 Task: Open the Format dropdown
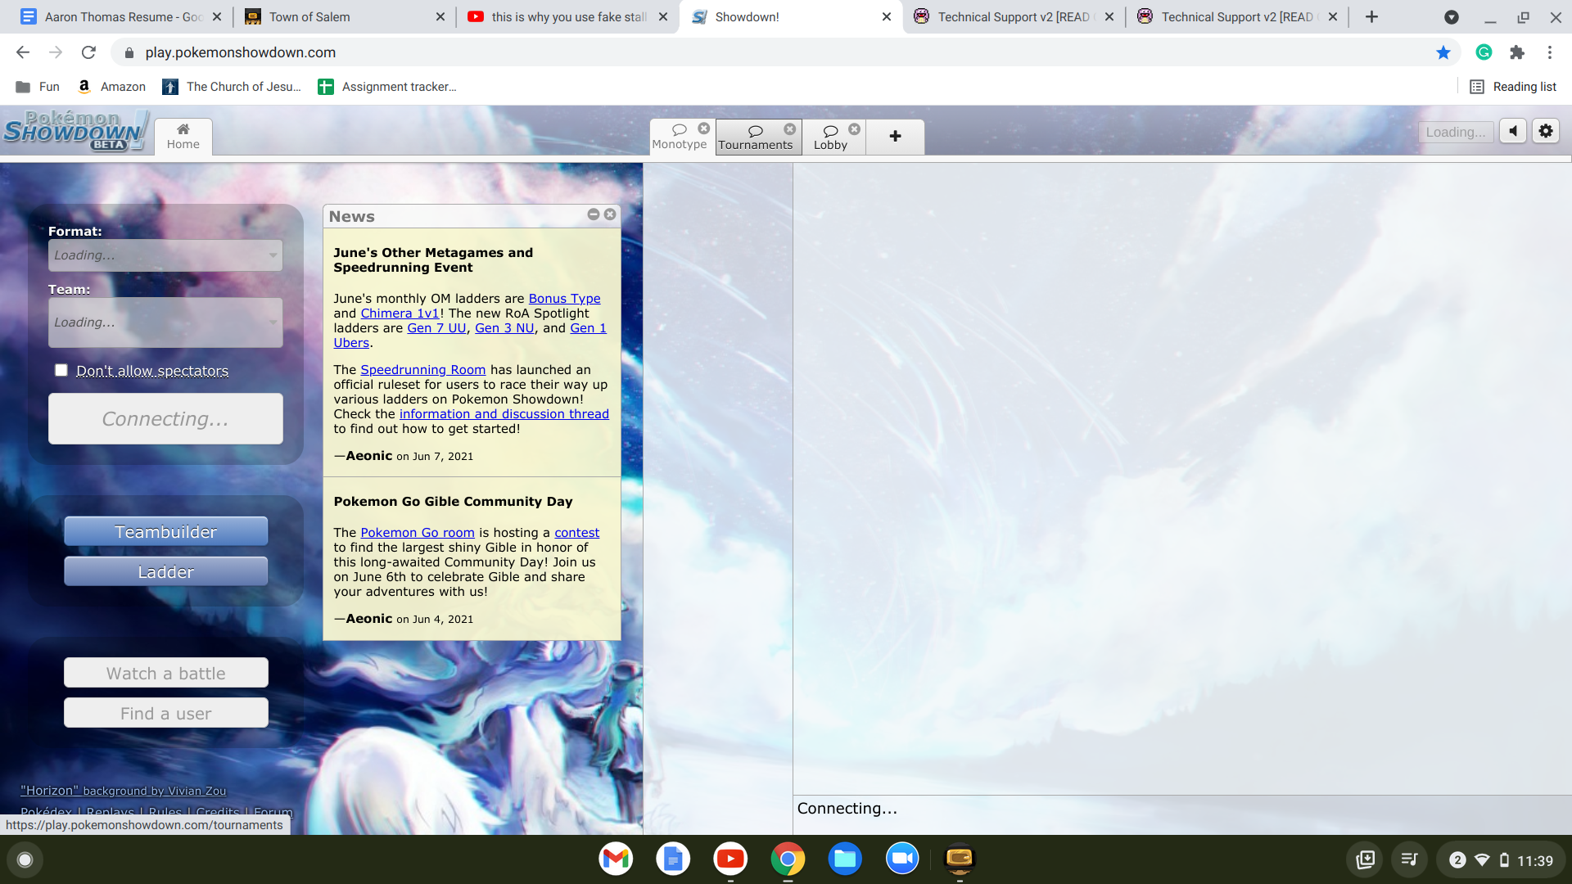pos(165,255)
